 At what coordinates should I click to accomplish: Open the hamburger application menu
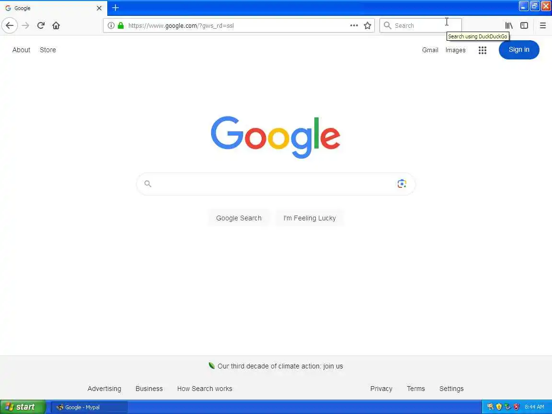tap(542, 25)
